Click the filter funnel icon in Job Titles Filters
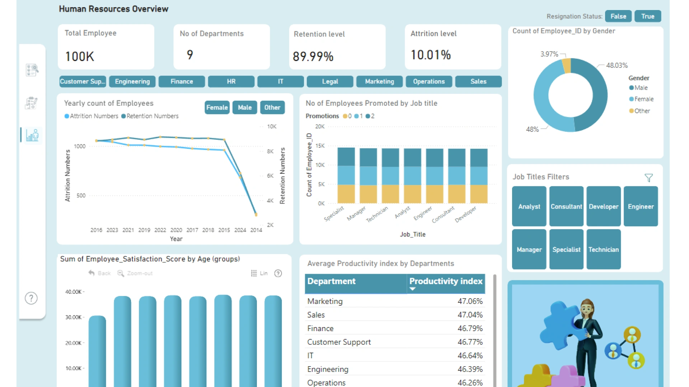The height and width of the screenshot is (387, 689). tap(648, 178)
